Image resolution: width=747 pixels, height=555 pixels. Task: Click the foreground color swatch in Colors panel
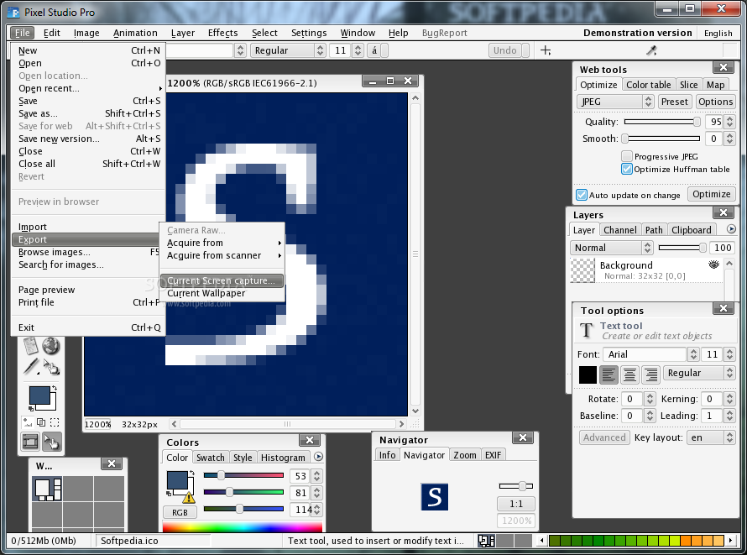177,480
